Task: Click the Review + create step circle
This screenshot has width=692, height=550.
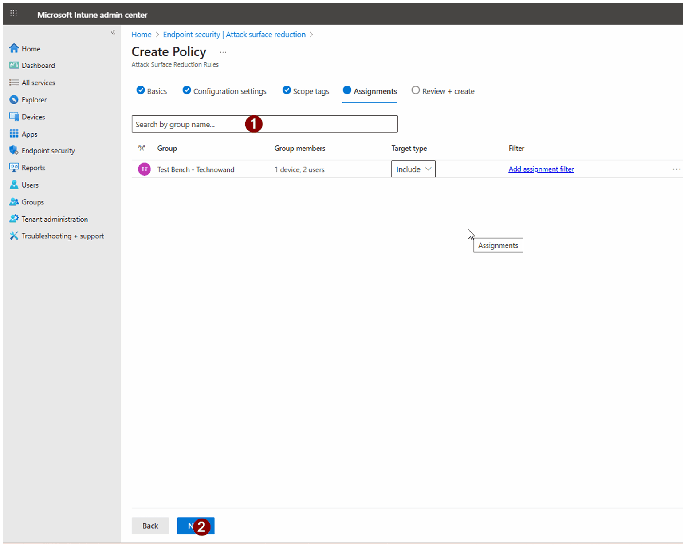Action: pyautogui.click(x=415, y=90)
